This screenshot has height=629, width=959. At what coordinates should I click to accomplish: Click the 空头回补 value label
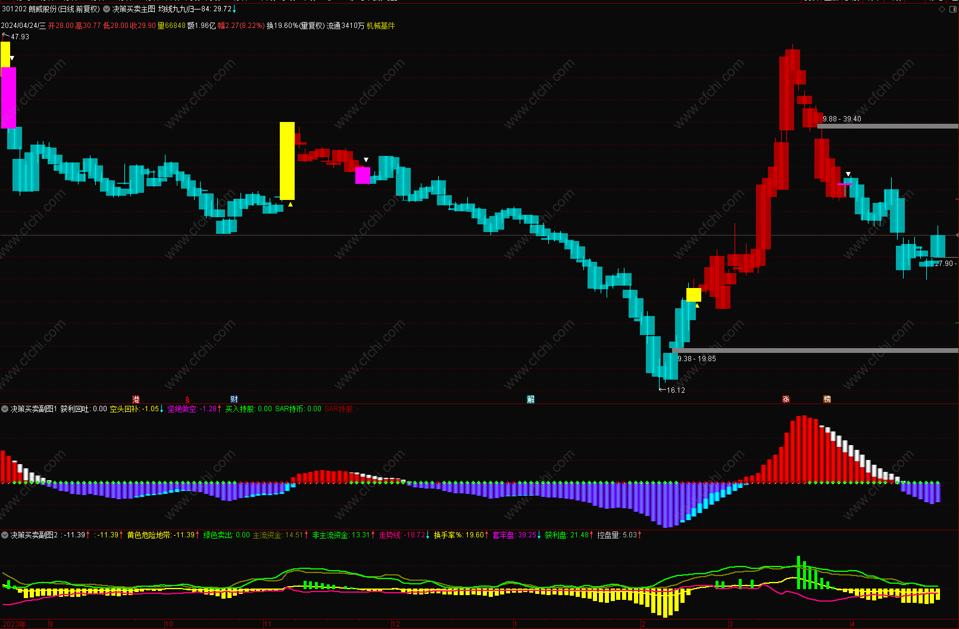[137, 409]
